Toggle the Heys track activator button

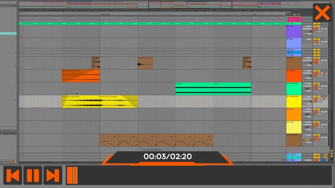pyautogui.click(x=317, y=39)
